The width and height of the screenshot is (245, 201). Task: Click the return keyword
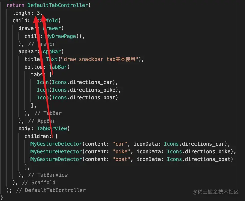[x=15, y=5]
